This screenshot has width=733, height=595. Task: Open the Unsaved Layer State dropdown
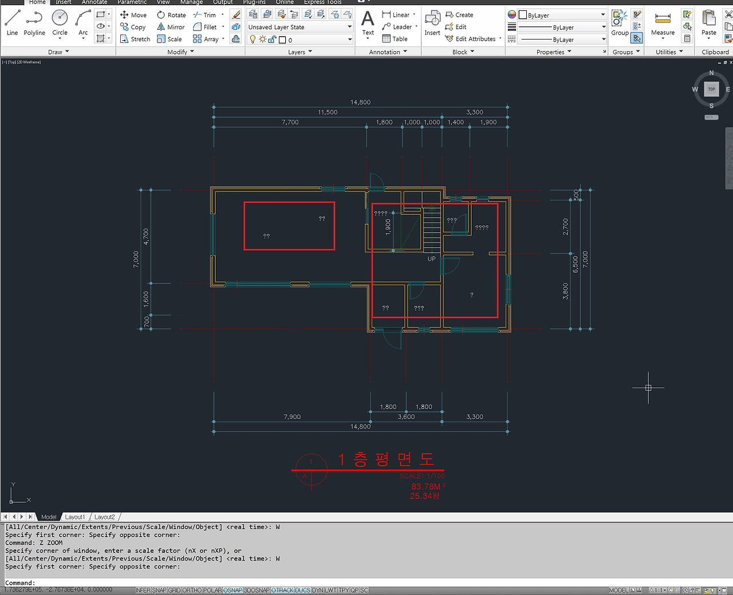pyautogui.click(x=299, y=27)
